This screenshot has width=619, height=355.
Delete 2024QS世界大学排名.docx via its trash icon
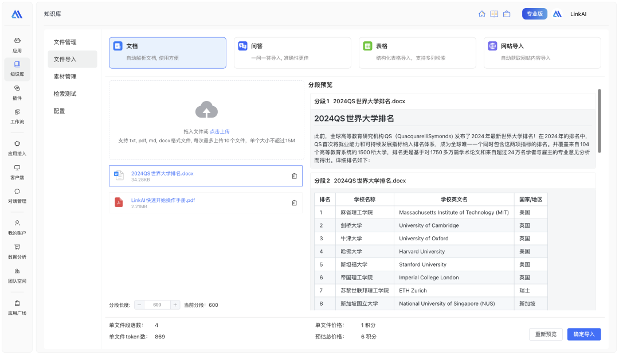click(x=294, y=175)
